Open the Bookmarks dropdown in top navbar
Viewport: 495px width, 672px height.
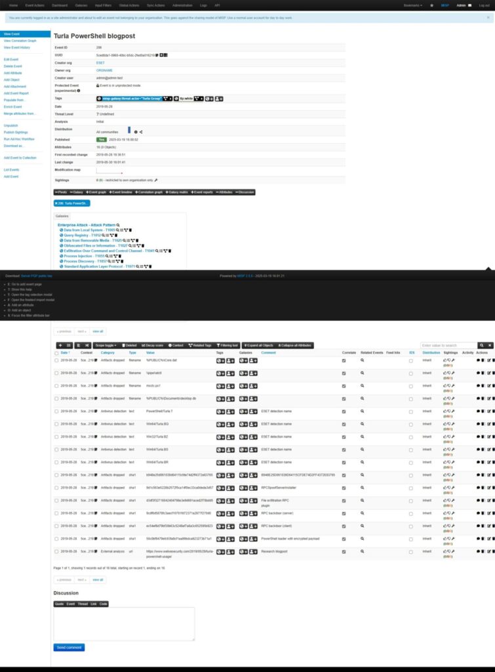click(x=414, y=5)
